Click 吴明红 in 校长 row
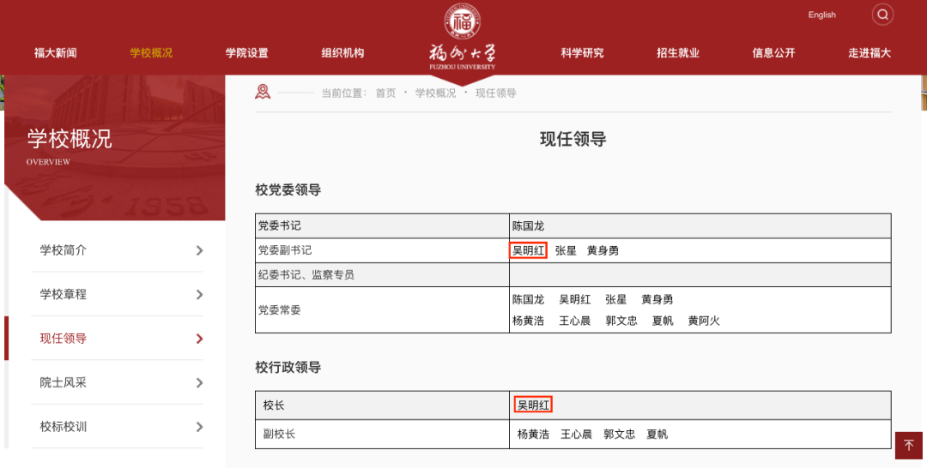The width and height of the screenshot is (927, 468). point(533,405)
